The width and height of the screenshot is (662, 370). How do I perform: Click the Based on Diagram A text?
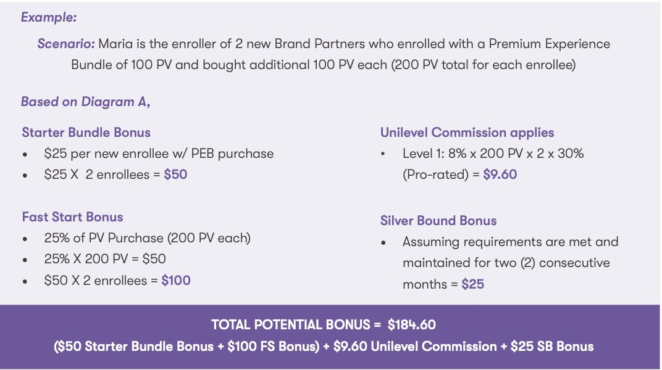coord(85,102)
